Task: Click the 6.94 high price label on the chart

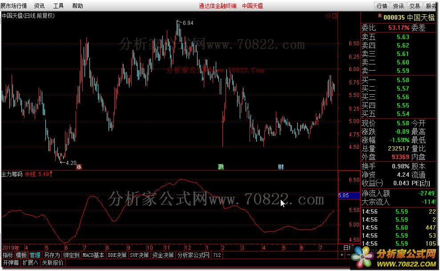Action: pyautogui.click(x=188, y=23)
